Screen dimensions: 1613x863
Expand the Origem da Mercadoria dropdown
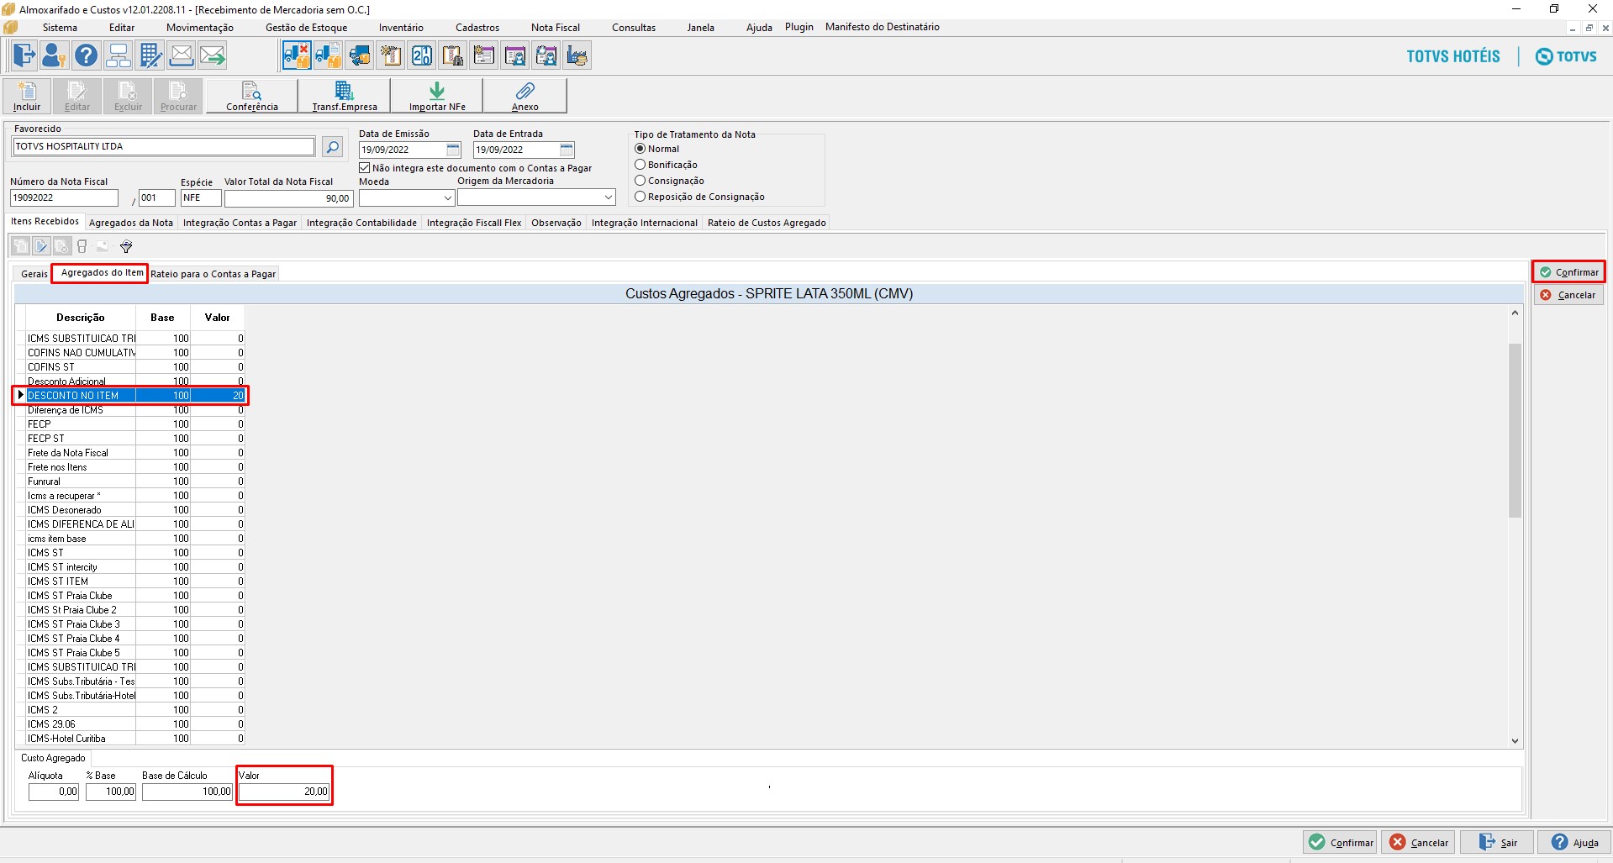pyautogui.click(x=607, y=197)
